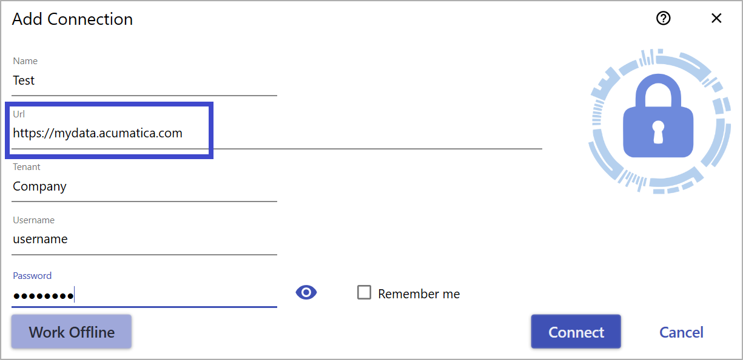743x360 pixels.
Task: Click the Connect button
Action: 576,332
